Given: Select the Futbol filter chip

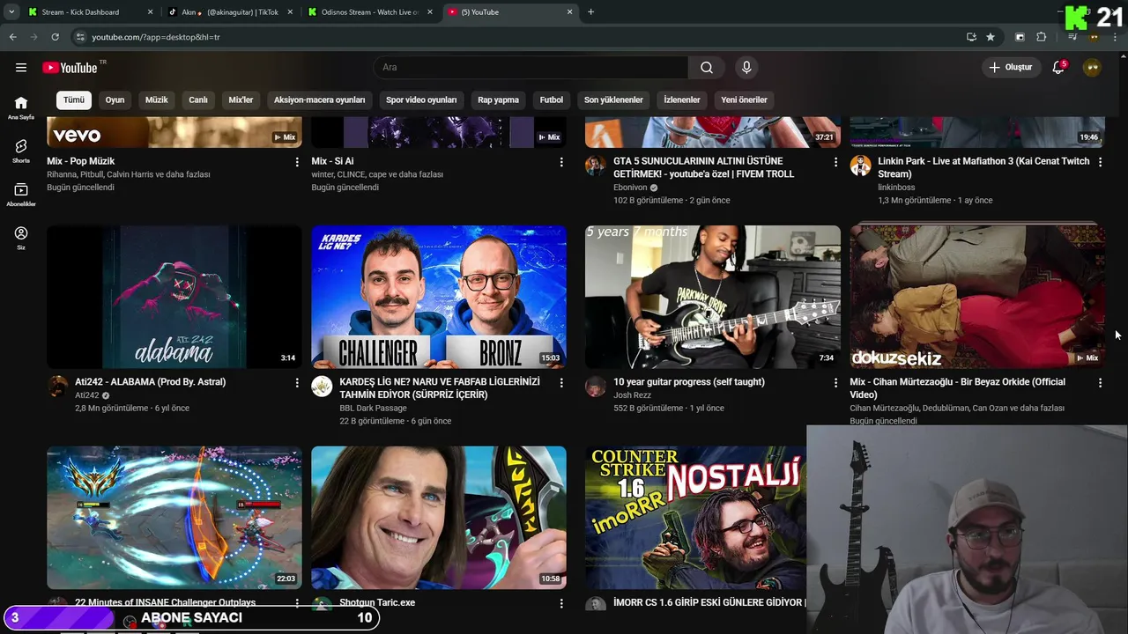Looking at the screenshot, I should pyautogui.click(x=551, y=100).
